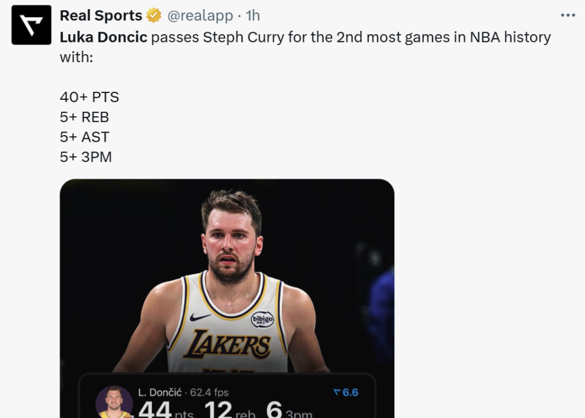The height and width of the screenshot is (418, 585).
Task: Open the Real Sports account name link
Action: coord(101,16)
